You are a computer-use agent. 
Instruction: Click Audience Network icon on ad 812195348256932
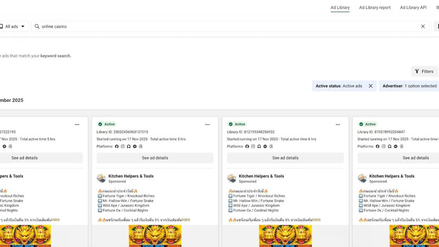point(259,146)
